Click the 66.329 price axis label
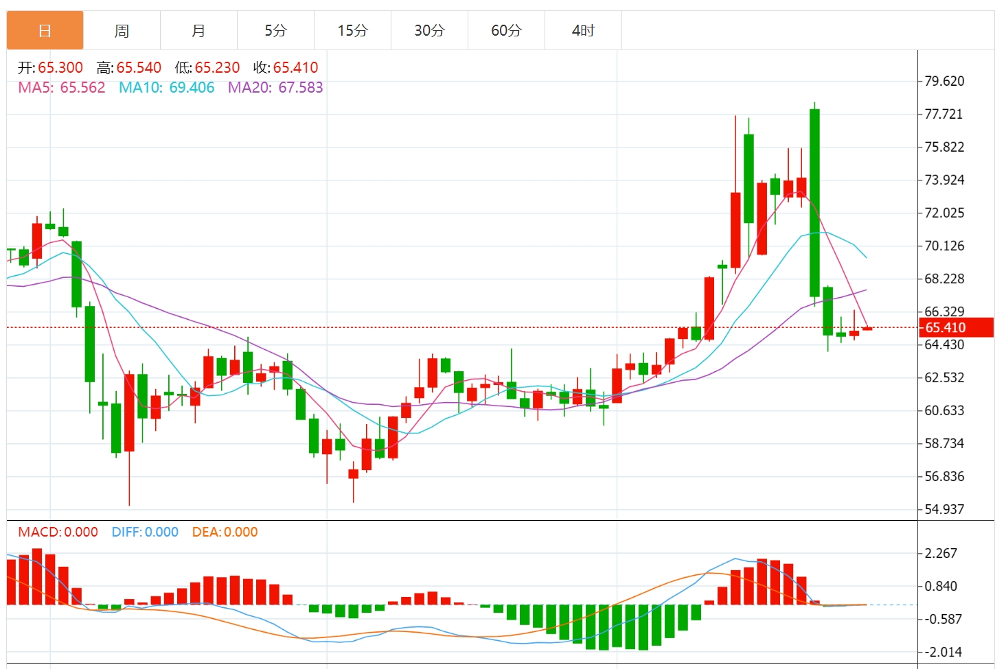The image size is (1006, 669). coord(944,311)
